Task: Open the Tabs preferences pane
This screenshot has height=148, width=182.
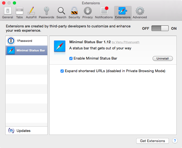Action: pos(19,13)
